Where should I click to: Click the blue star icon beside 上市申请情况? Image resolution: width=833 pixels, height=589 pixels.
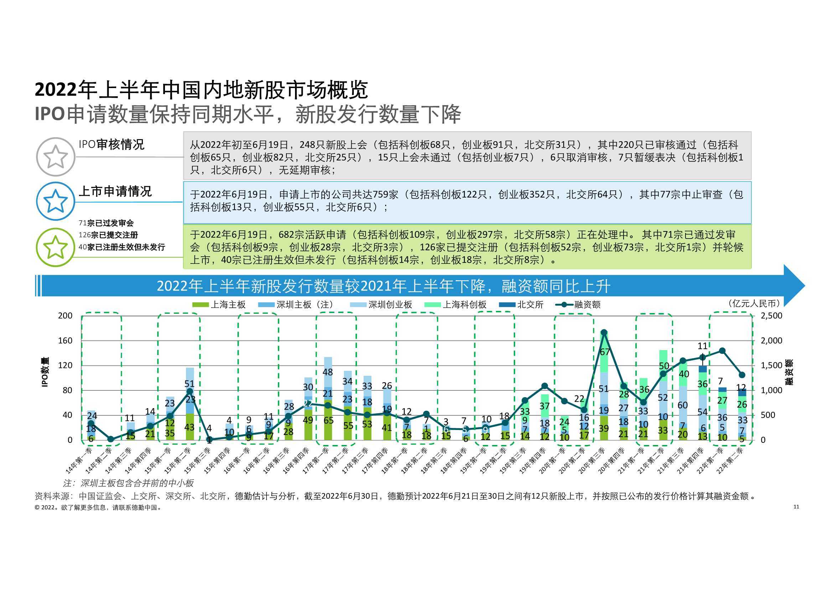56,201
